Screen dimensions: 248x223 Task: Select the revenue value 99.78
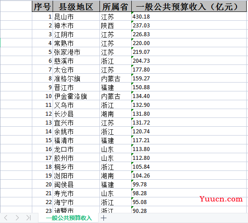coord(189,185)
